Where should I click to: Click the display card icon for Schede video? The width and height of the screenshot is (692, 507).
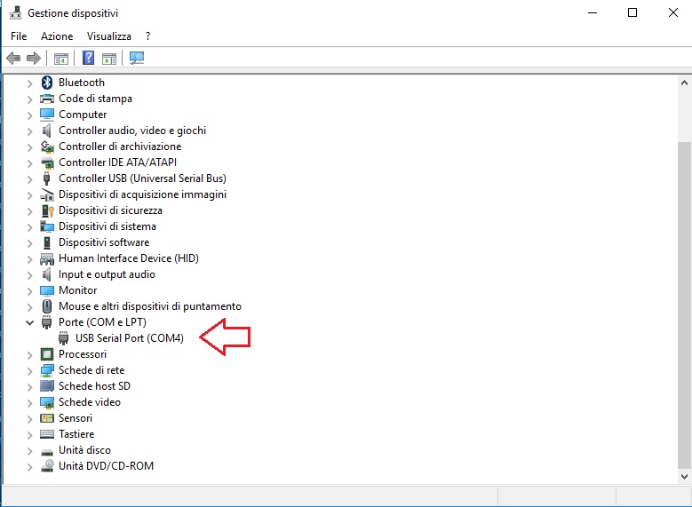pos(47,402)
